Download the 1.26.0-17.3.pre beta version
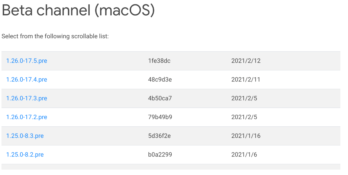This screenshot has width=348, height=175. point(27,98)
